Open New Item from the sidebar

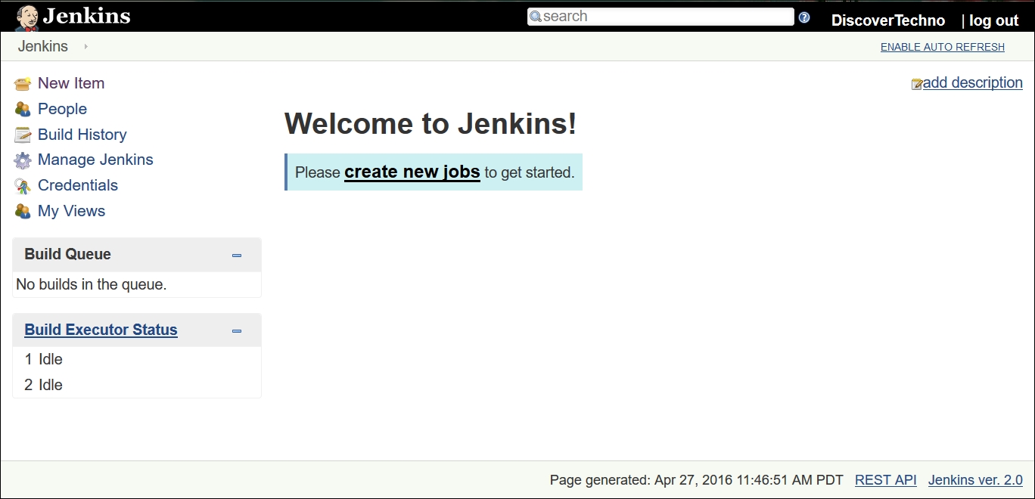click(x=71, y=83)
